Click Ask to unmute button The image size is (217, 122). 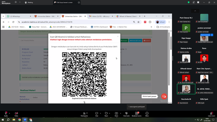click(x=205, y=35)
